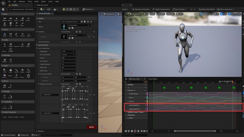Click the red APPLY button

pyautogui.click(x=91, y=127)
